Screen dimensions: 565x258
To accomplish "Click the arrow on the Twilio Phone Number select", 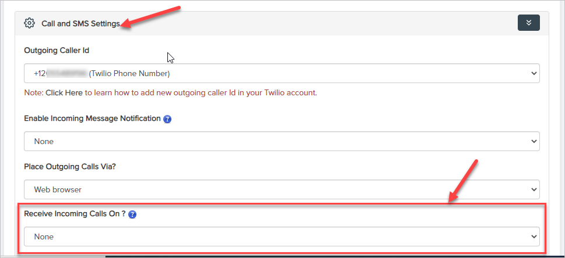I will 532,73.
